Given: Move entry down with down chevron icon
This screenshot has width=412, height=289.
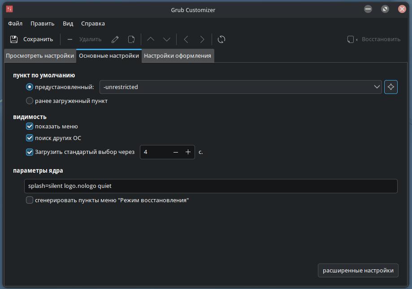Looking at the screenshot, I should tap(167, 39).
